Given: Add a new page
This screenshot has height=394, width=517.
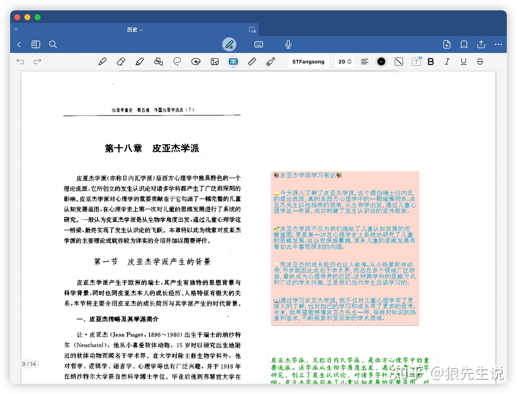Looking at the screenshot, I should [447, 45].
